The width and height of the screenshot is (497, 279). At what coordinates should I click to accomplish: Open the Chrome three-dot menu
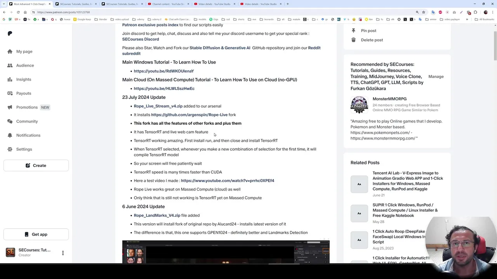493,12
